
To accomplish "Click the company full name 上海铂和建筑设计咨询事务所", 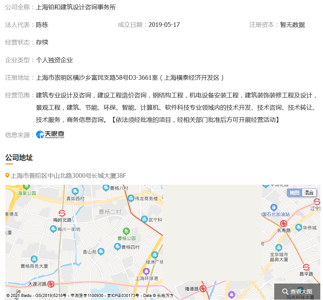I will (76, 7).
